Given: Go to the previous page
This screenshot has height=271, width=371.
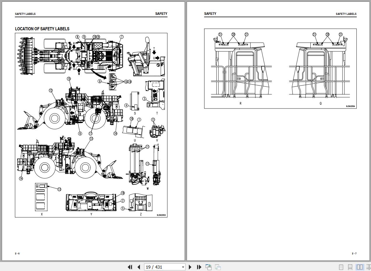Looking at the screenshot, I should pyautogui.click(x=139, y=267).
